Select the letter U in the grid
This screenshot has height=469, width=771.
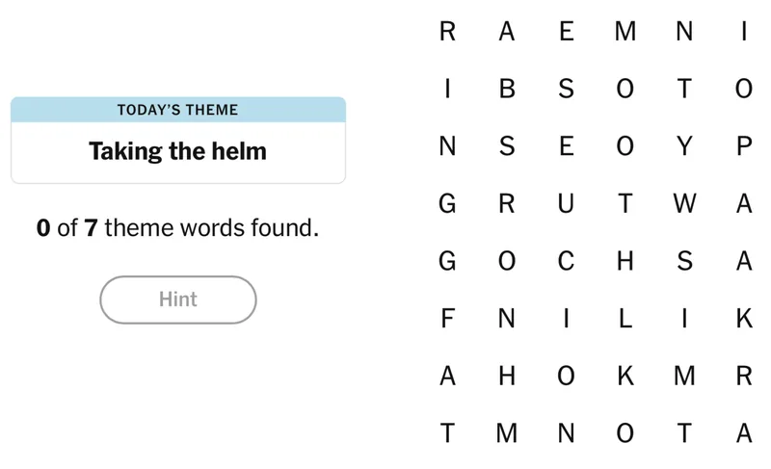pos(567,204)
